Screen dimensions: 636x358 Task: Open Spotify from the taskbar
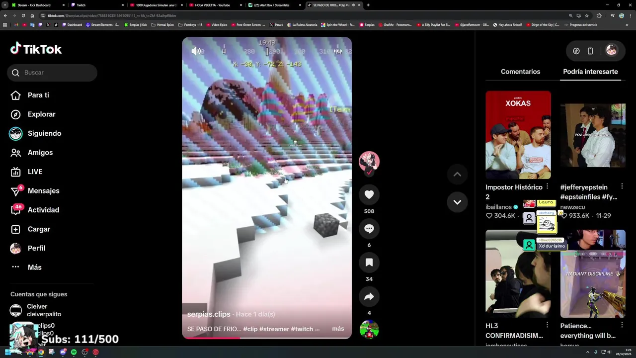(x=74, y=352)
